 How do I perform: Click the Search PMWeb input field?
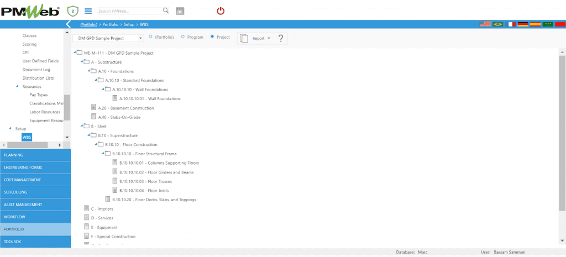tap(130, 11)
